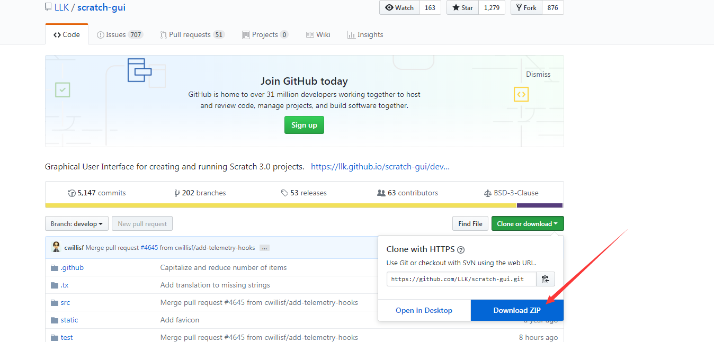Viewport: 714px width, 342px height.
Task: Open the src folder
Action: point(65,302)
